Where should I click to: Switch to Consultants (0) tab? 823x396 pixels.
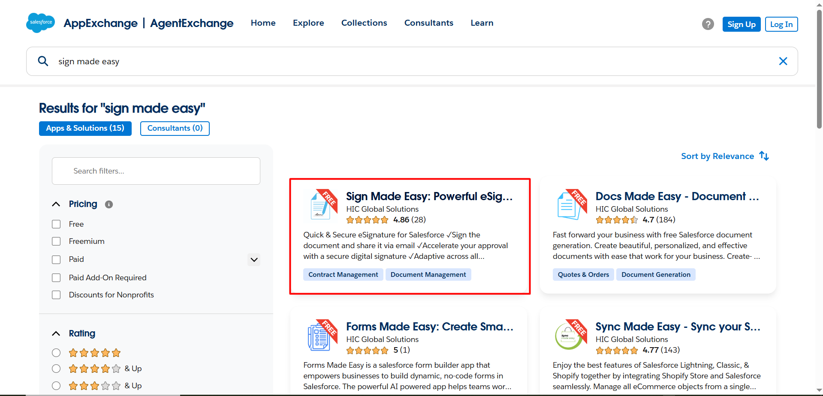175,129
